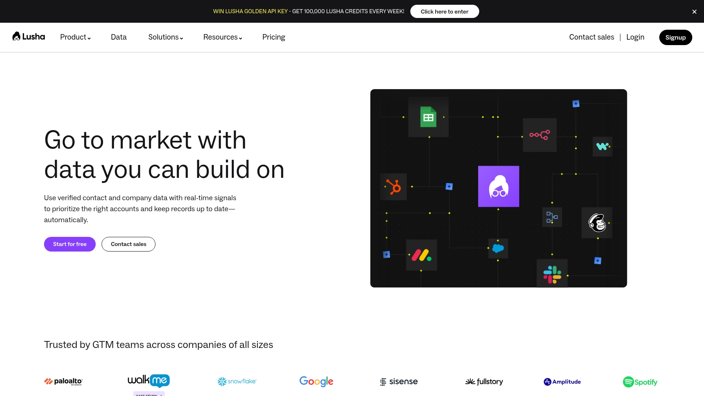Open the Data menu item
The image size is (704, 396).
tap(118, 37)
